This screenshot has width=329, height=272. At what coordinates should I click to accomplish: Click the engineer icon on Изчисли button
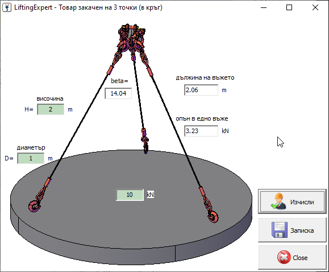pos(278,201)
